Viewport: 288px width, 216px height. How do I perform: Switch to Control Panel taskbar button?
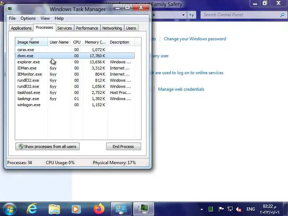tap(121, 209)
